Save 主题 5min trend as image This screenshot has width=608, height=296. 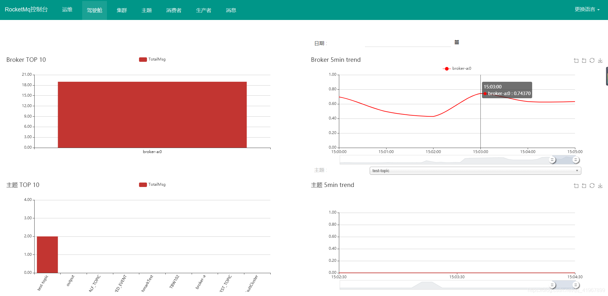[600, 186]
